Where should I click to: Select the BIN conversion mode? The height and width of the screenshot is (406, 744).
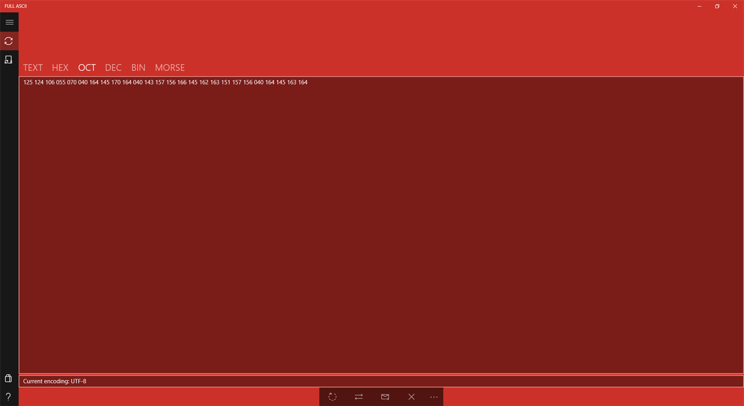(138, 67)
